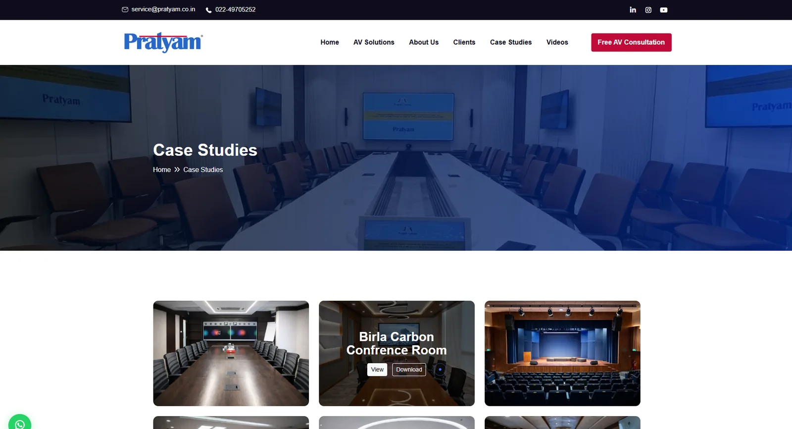This screenshot has height=429, width=792.
Task: Open the Videos menu item
Action: pyautogui.click(x=557, y=42)
